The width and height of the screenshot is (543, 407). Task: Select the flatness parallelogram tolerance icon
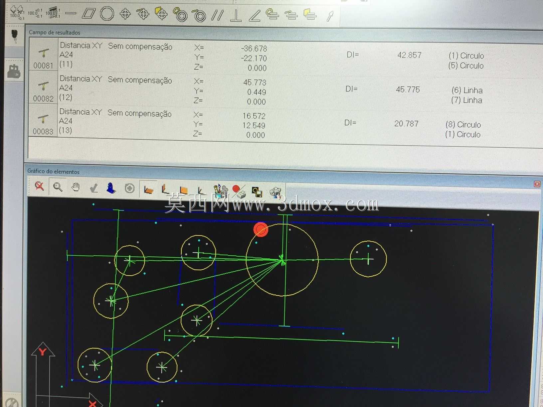click(88, 14)
